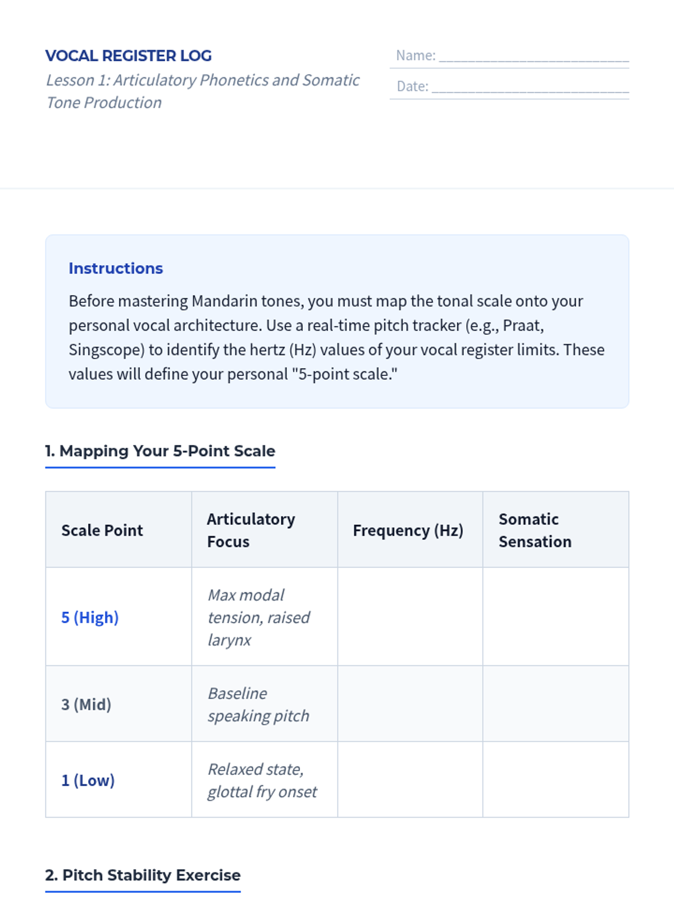This screenshot has height=899, width=674.
Task: Click the 3 (Mid) scale point cell
Action: [86, 705]
